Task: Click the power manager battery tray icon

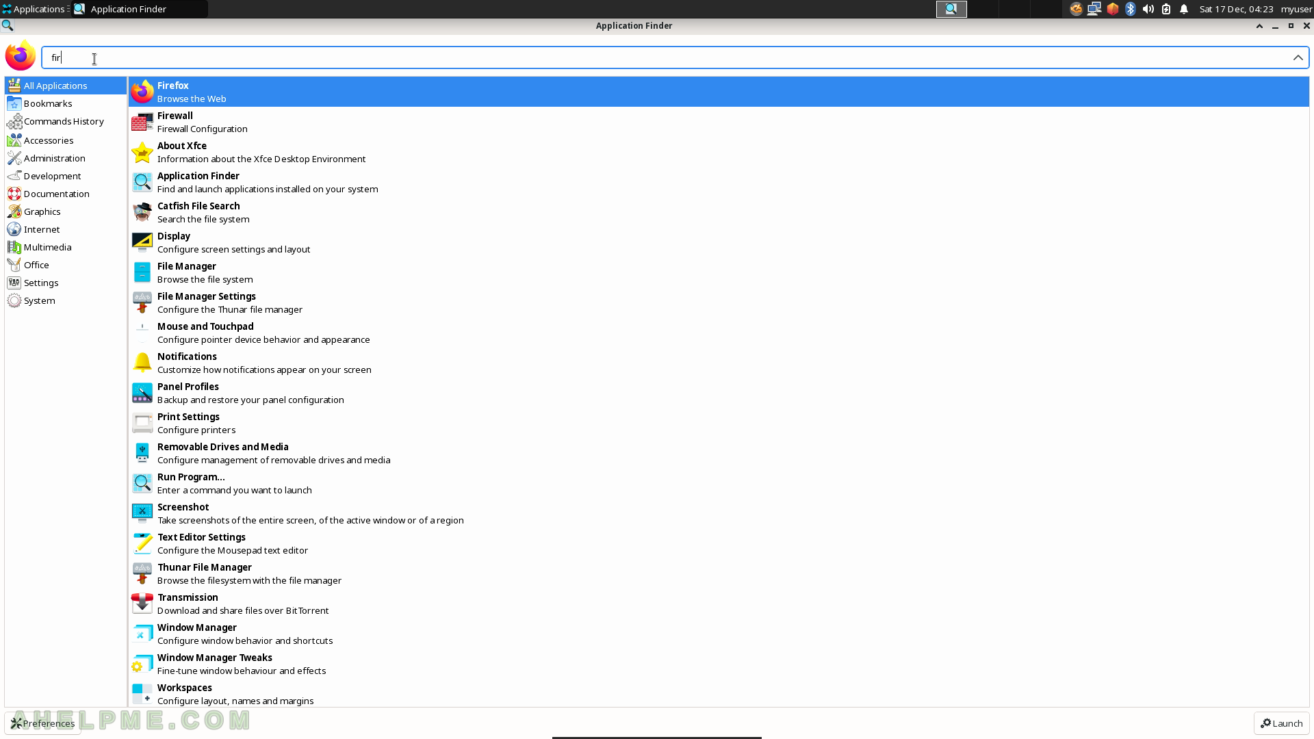Action: coord(1166,9)
